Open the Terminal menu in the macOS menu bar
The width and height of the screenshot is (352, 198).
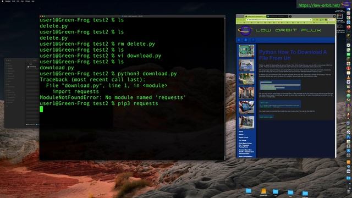(x=8, y=1)
